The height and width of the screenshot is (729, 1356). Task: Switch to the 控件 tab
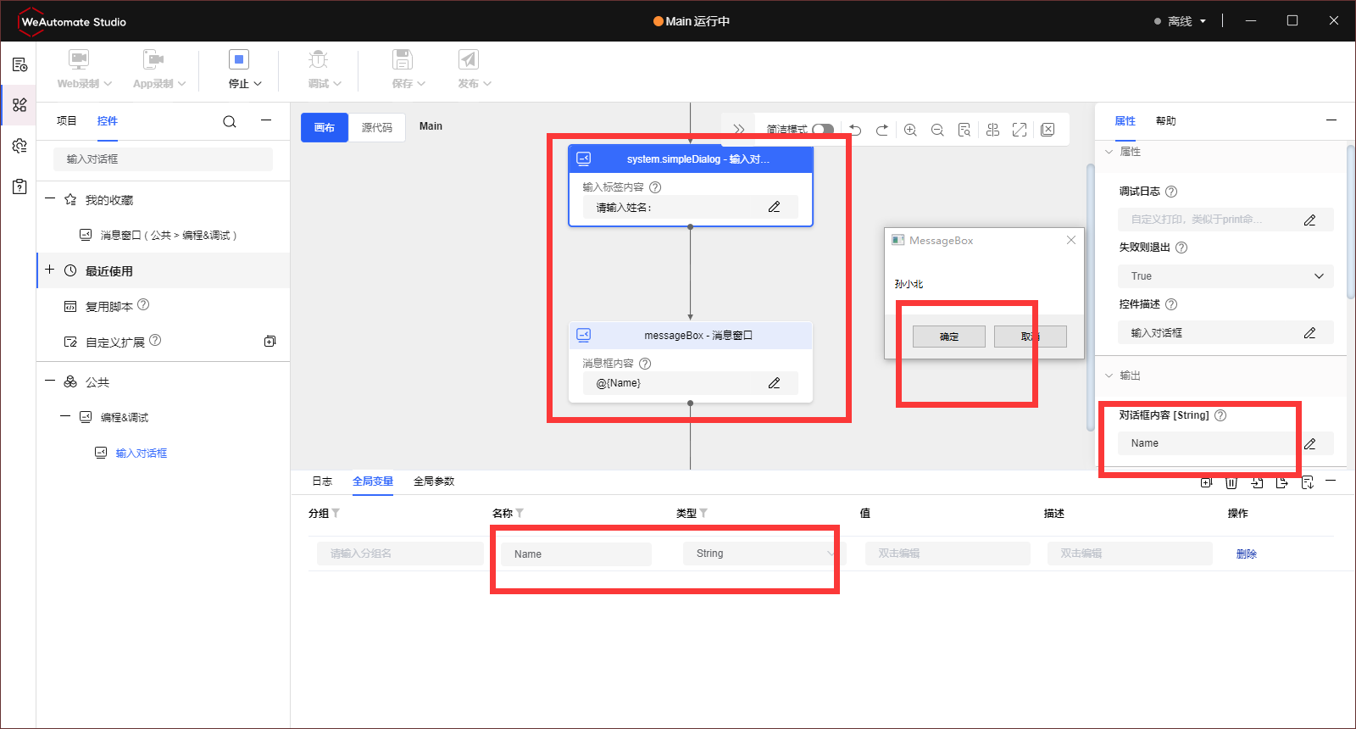pos(108,121)
